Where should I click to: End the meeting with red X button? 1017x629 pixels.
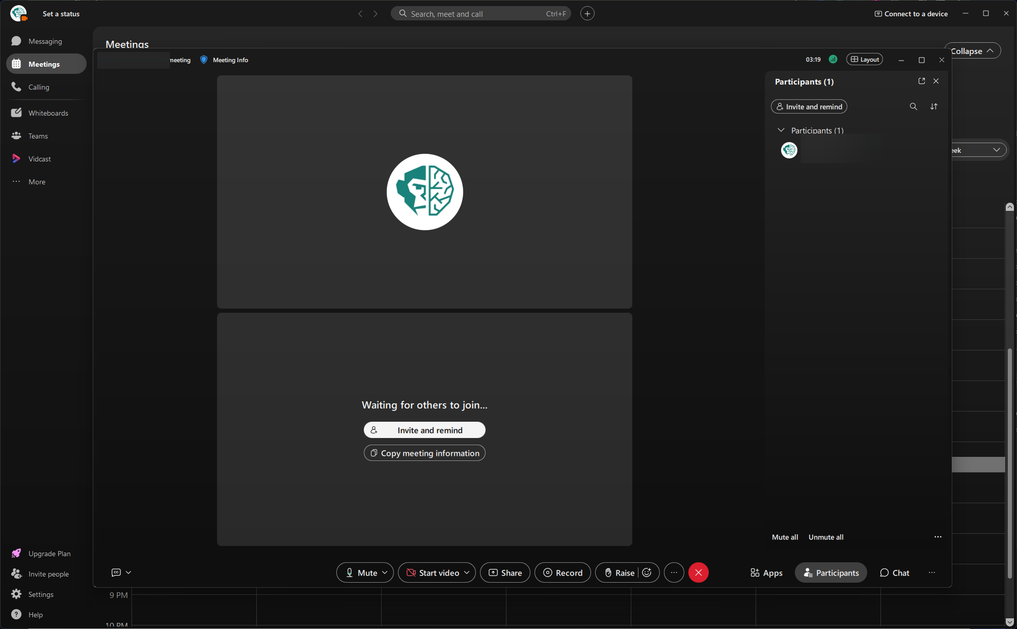(698, 572)
